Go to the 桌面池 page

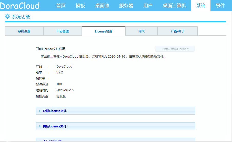(x=102, y=6)
